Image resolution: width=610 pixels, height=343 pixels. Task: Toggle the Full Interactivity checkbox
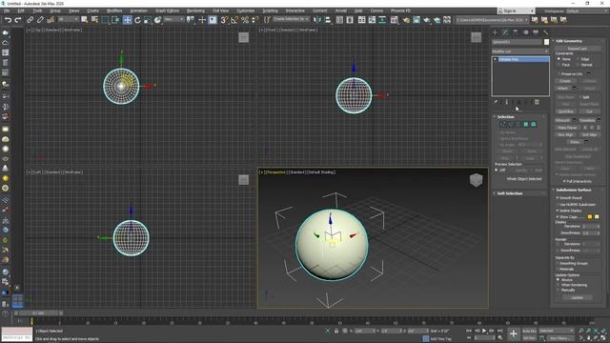(x=564, y=182)
